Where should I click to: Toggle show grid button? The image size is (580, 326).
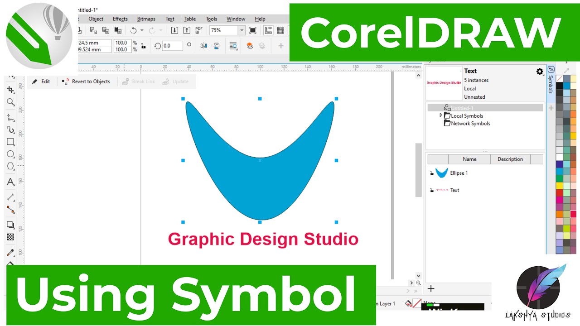click(280, 30)
